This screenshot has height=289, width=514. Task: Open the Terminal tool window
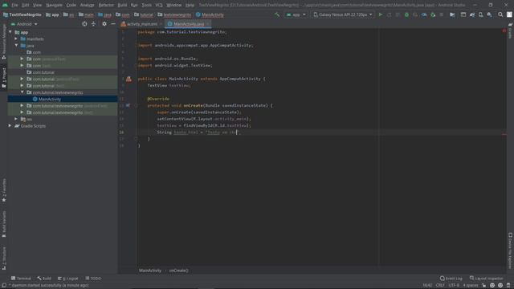point(21,279)
